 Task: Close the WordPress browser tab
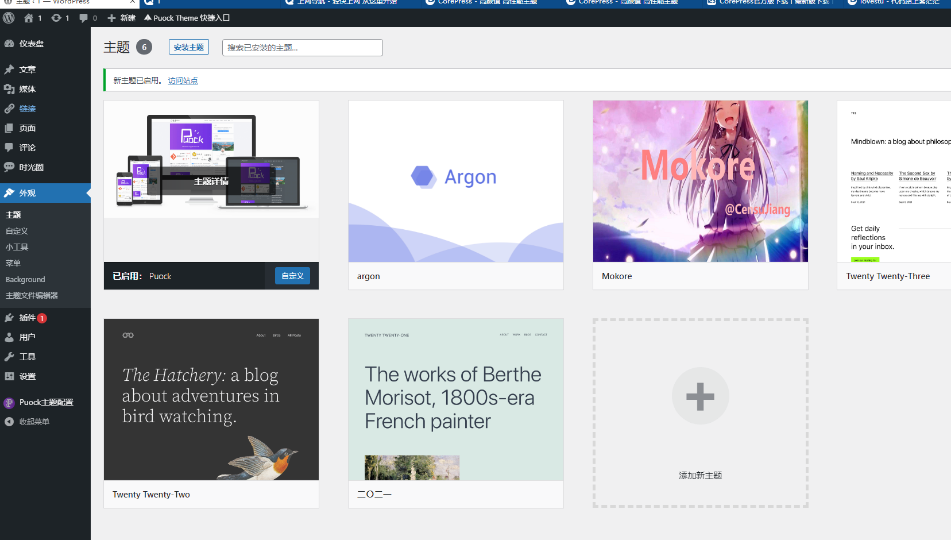click(133, 2)
